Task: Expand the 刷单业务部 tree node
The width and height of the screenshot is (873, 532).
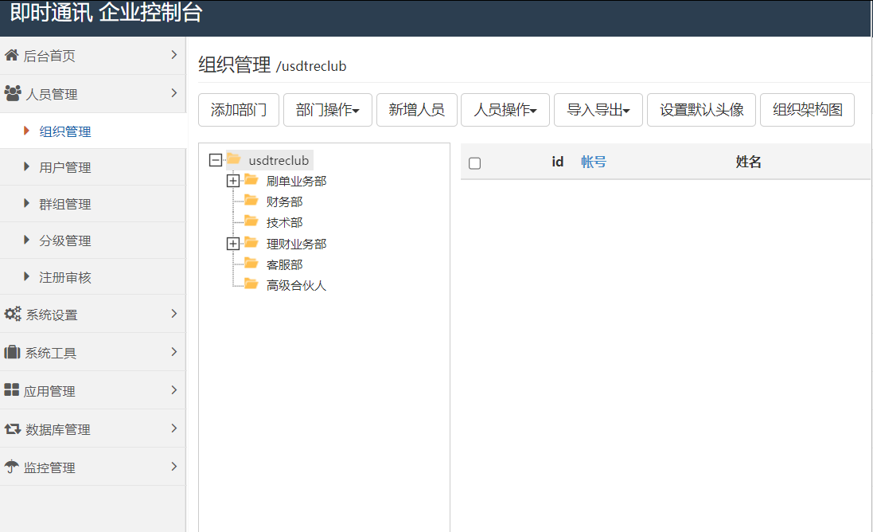Action: pyautogui.click(x=232, y=181)
